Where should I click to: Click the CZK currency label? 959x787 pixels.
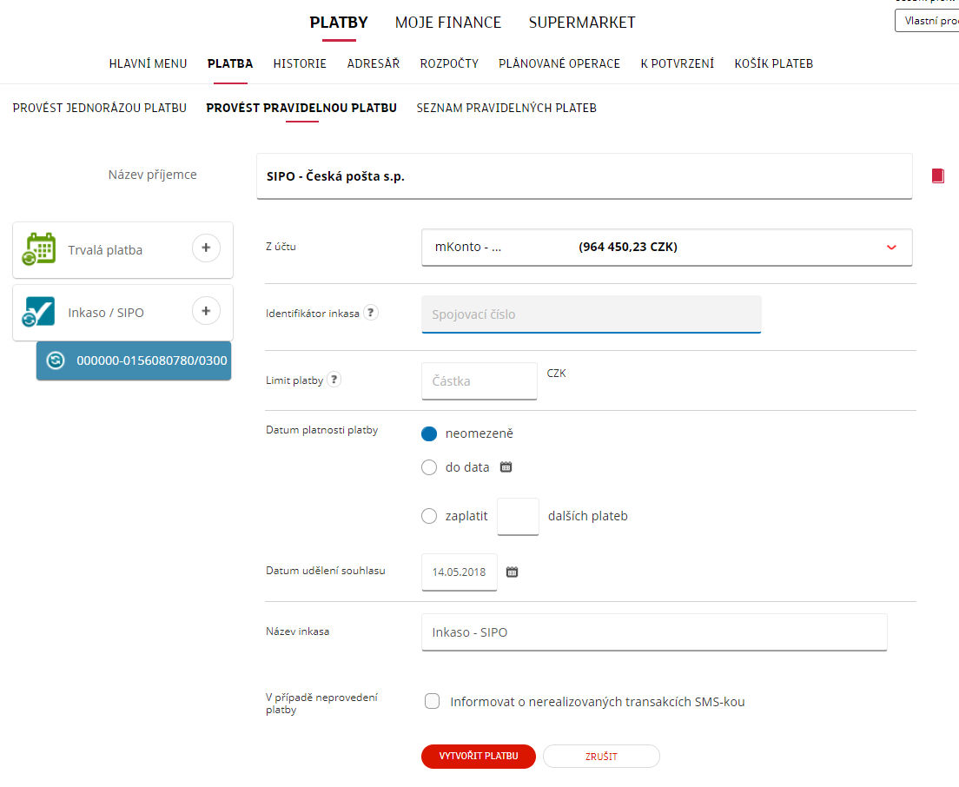pos(557,373)
